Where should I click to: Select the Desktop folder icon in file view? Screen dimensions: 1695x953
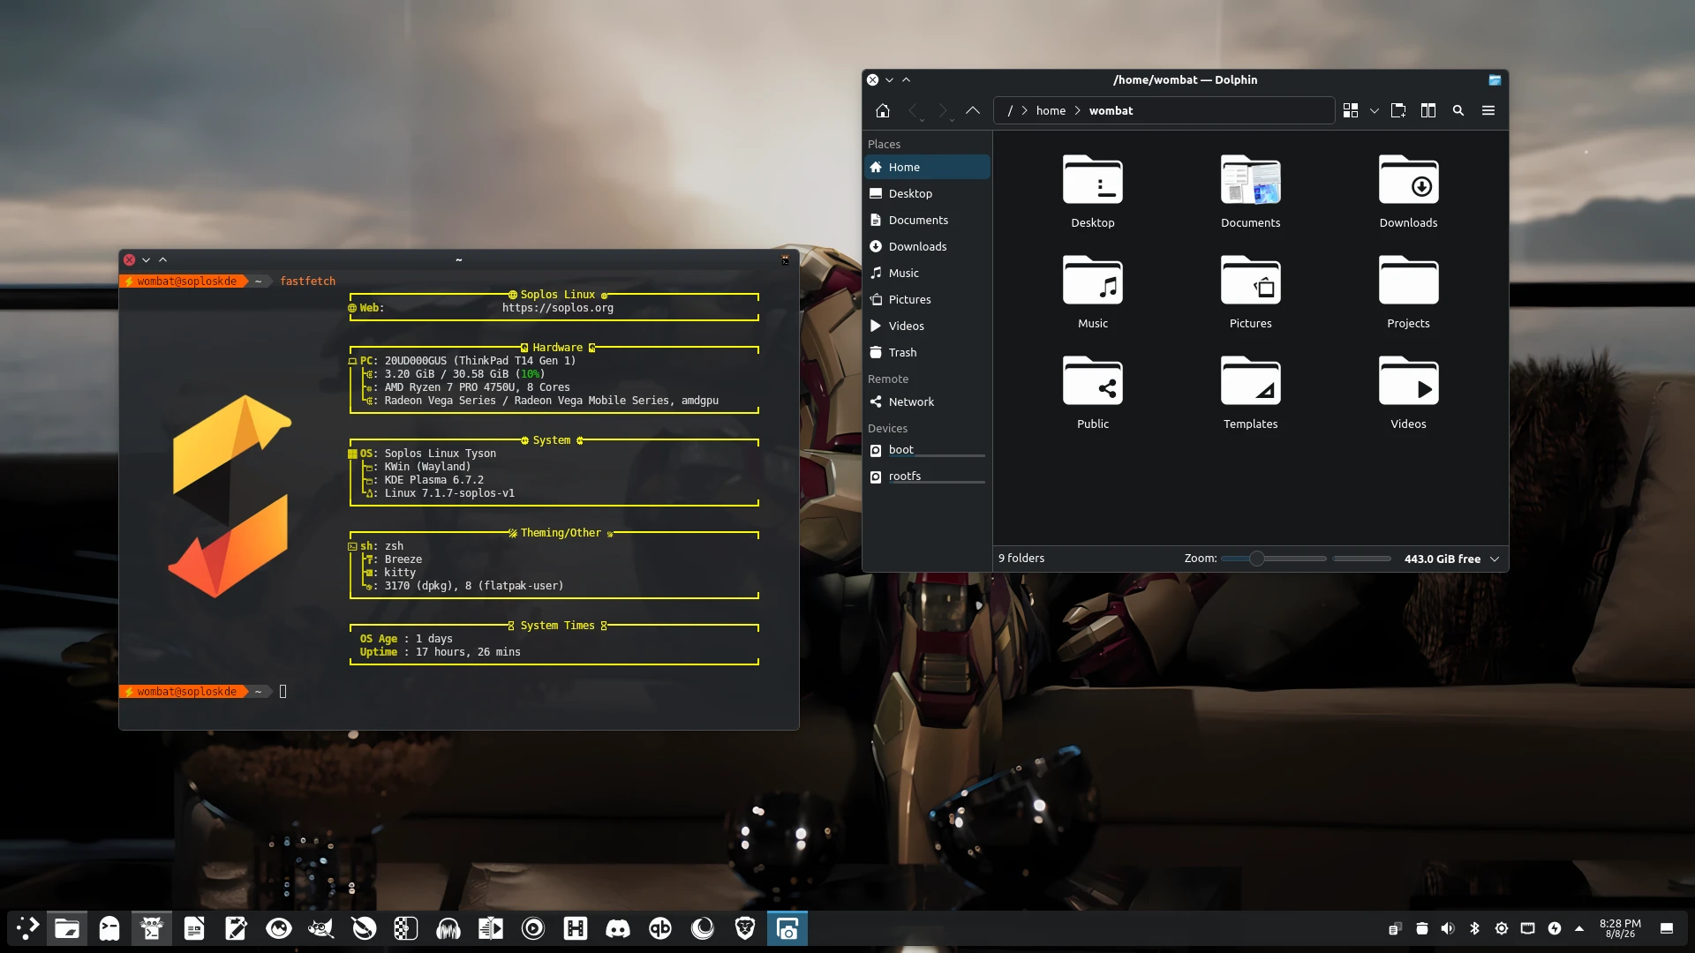pos(1093,180)
